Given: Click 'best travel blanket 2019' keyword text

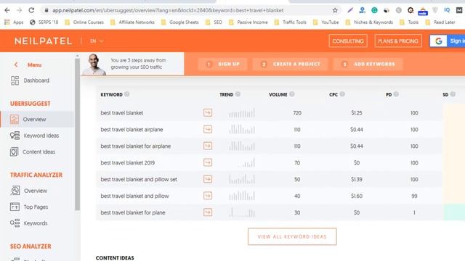Looking at the screenshot, I should coord(128,162).
